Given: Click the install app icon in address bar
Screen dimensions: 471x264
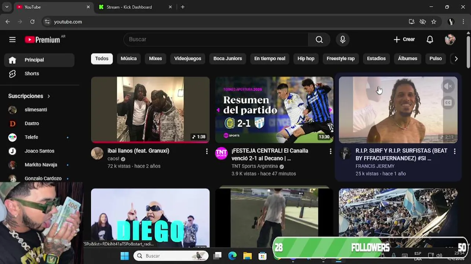Looking at the screenshot, I should tap(412, 22).
